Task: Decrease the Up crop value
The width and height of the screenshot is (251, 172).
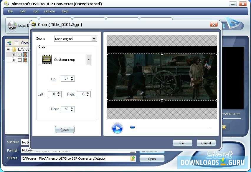Action: point(72,80)
